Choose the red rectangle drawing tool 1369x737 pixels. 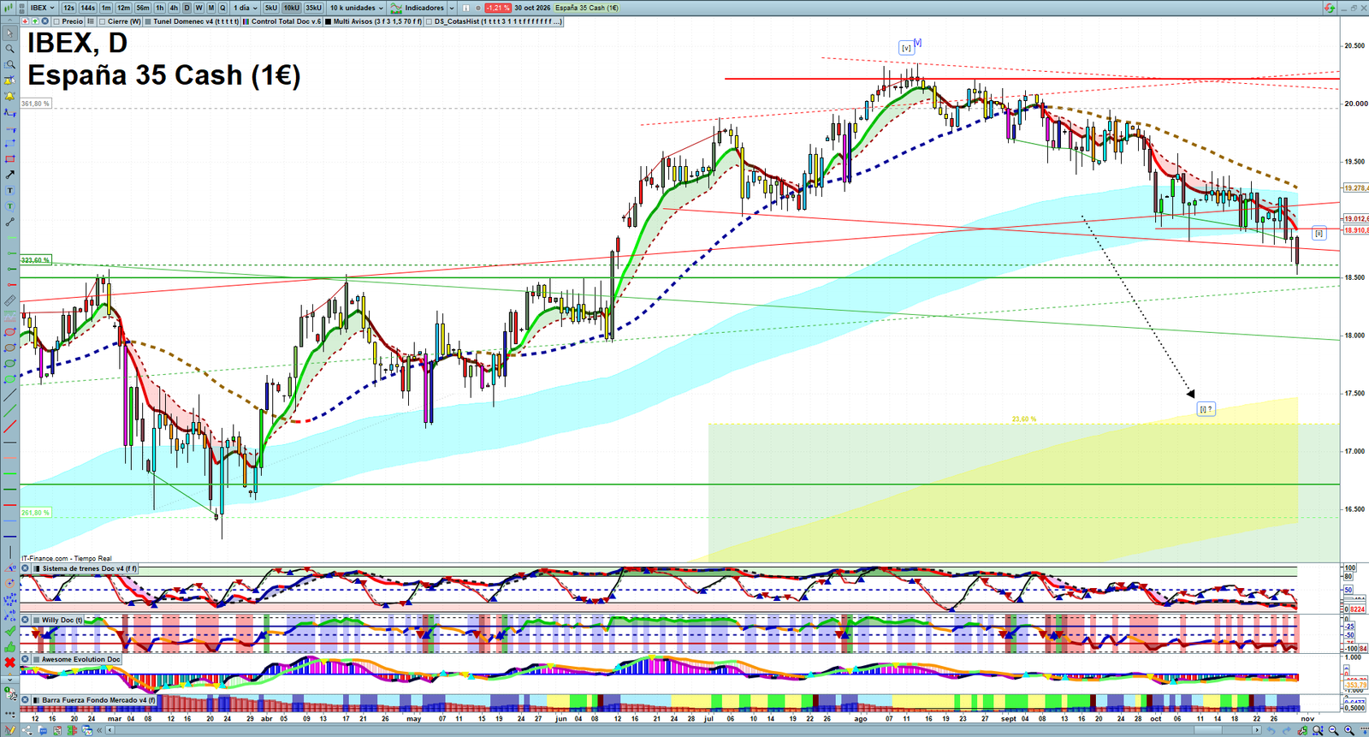[x=9, y=159]
